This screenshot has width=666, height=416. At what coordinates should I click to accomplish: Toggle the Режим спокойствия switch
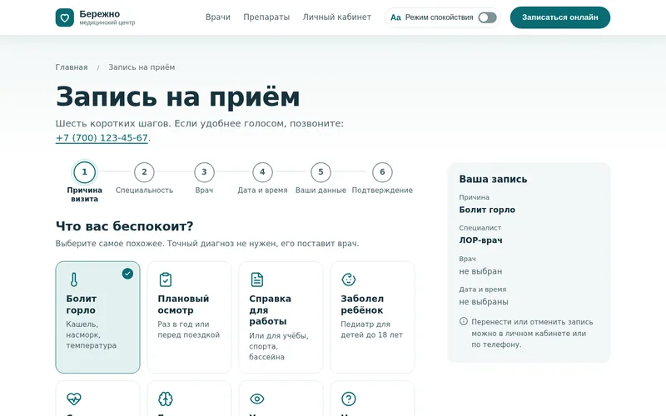[x=487, y=17]
